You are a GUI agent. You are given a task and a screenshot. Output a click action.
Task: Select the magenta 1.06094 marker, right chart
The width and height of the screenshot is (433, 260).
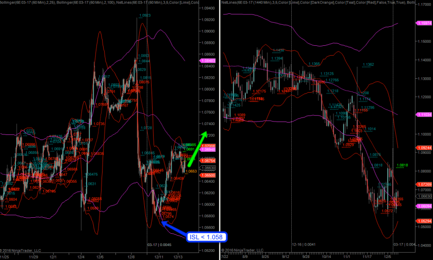coord(425,206)
